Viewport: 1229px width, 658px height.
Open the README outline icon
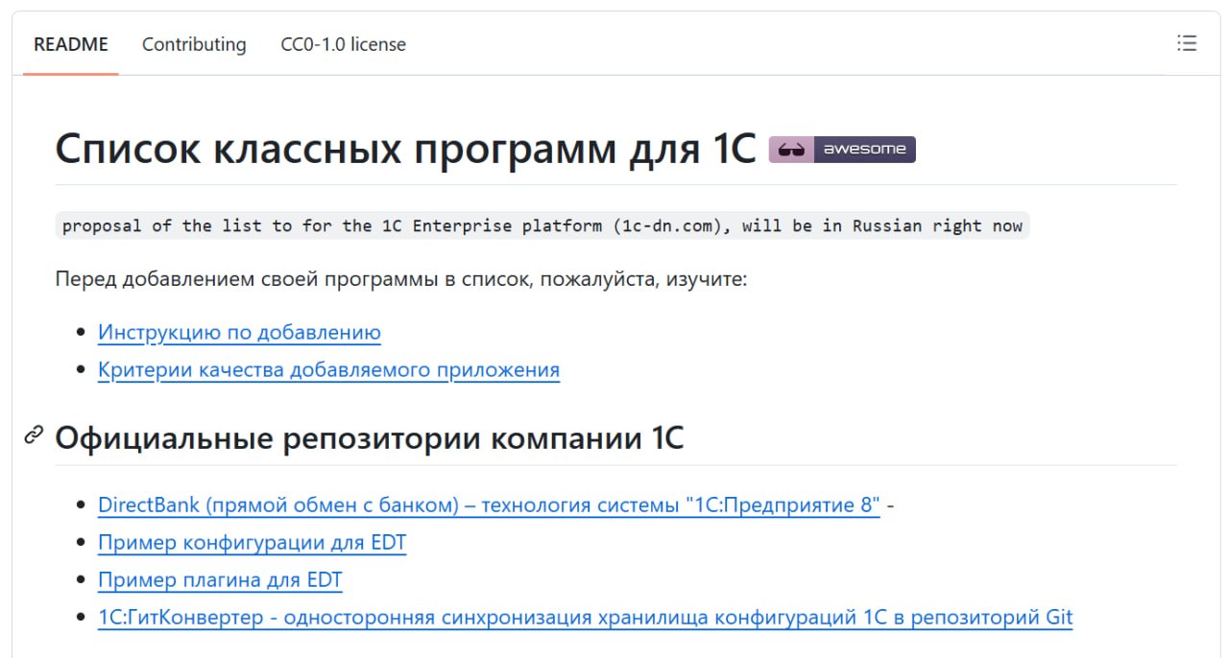[x=1187, y=43]
